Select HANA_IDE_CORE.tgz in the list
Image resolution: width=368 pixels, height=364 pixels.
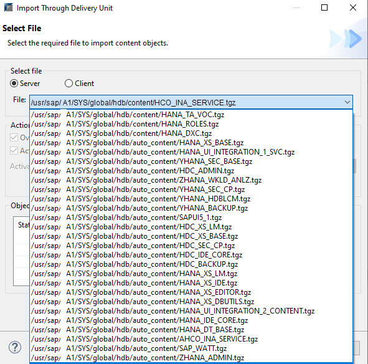191,320
